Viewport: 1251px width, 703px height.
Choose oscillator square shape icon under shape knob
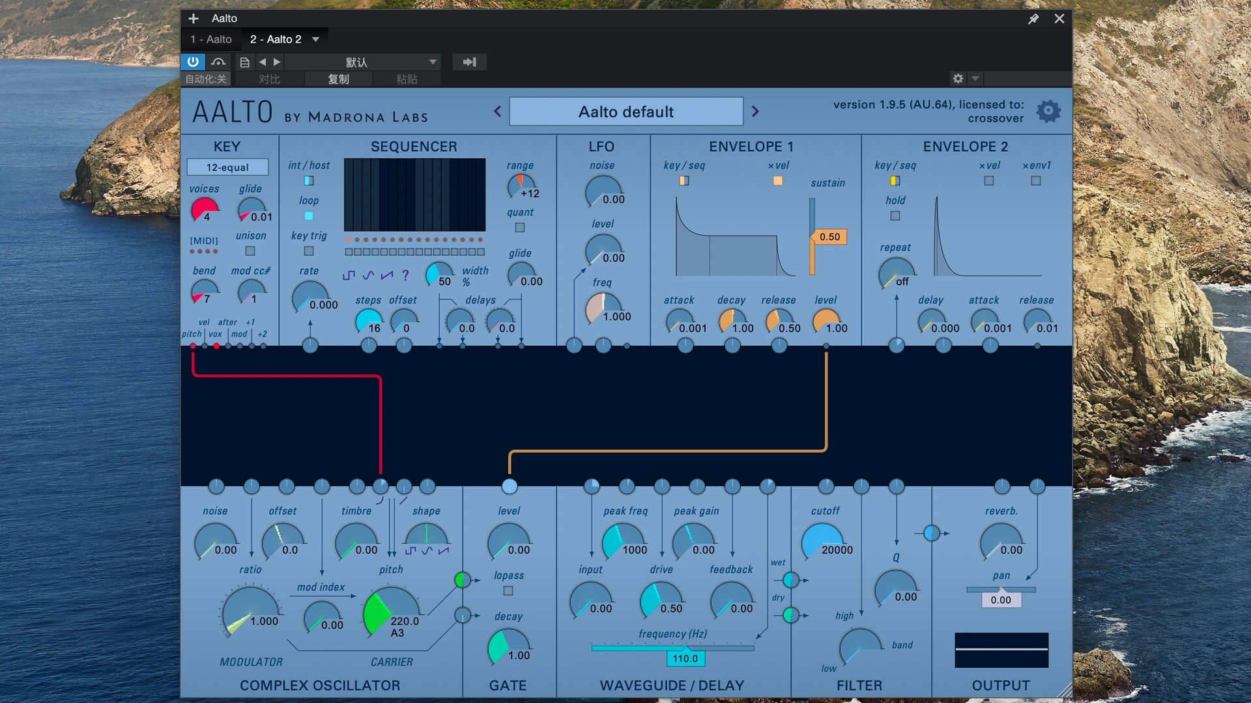click(x=410, y=551)
